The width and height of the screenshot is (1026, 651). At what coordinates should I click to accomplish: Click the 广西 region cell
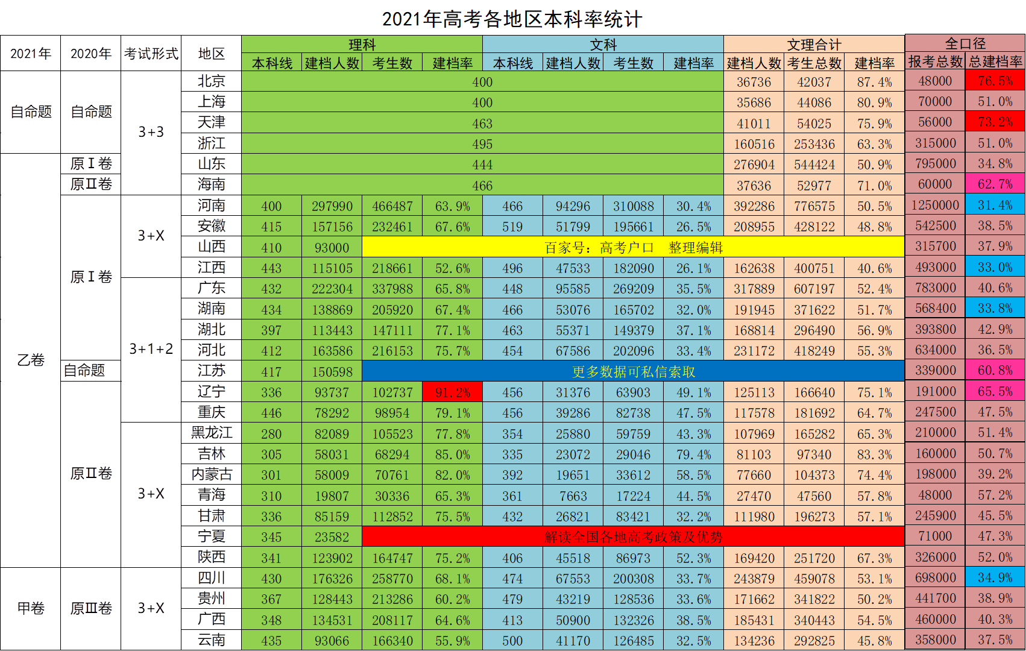(212, 619)
